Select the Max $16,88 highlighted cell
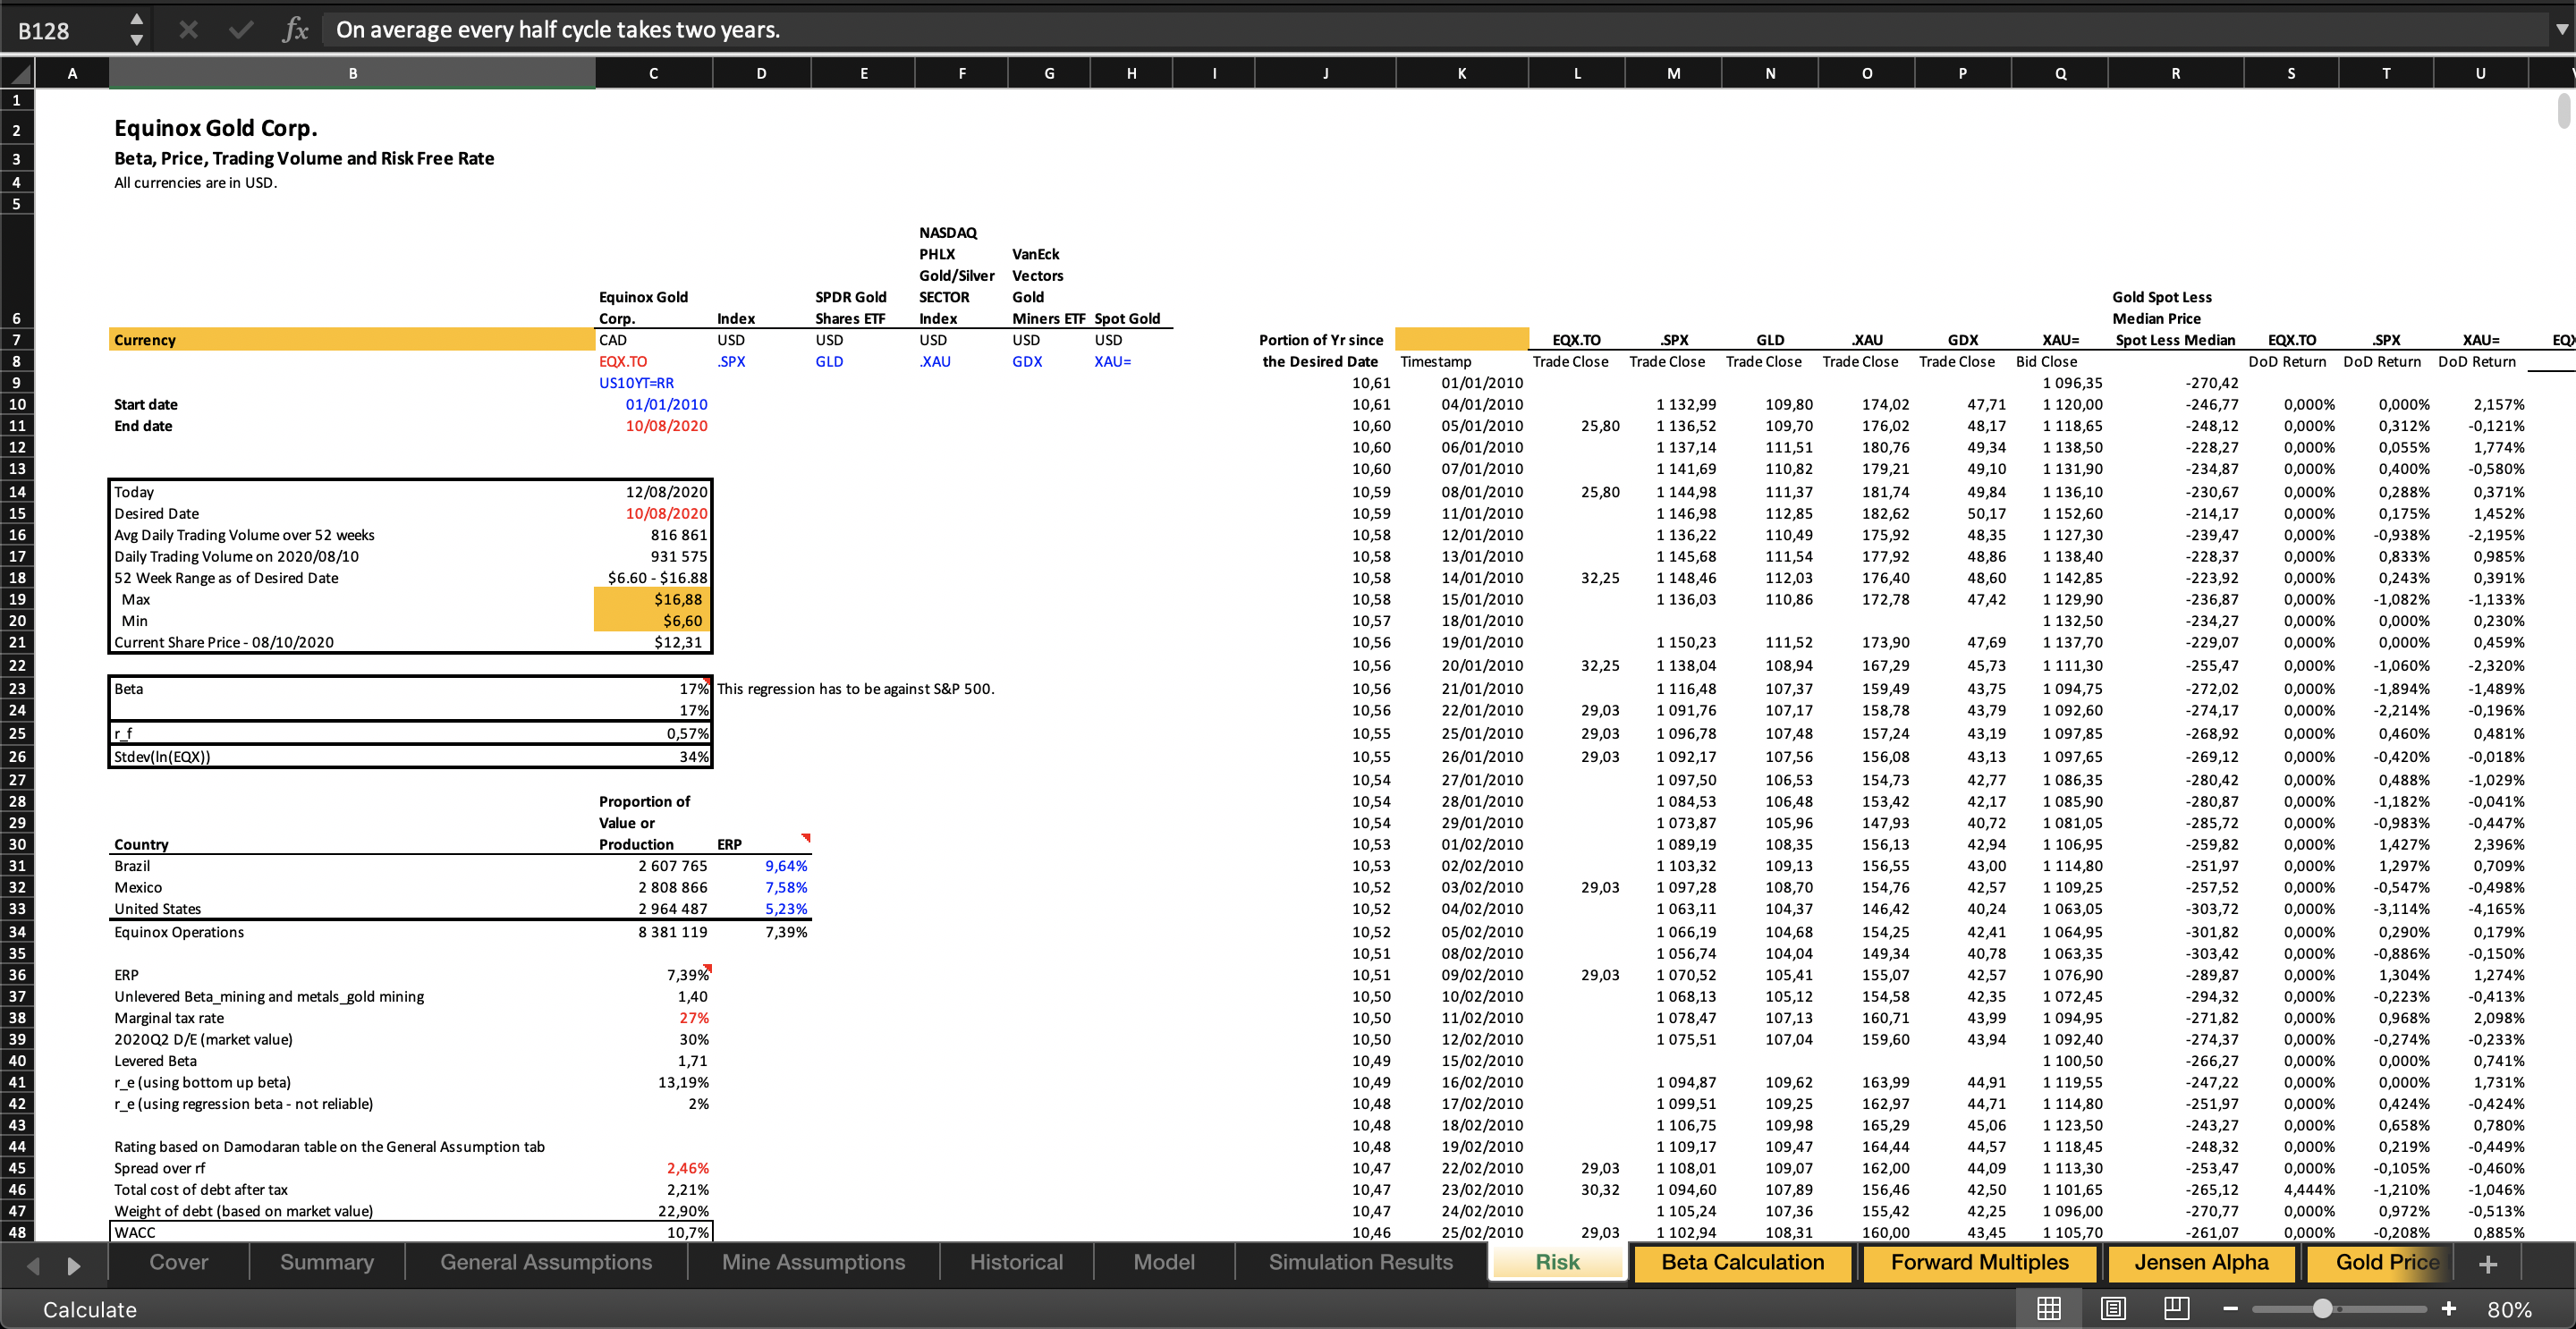Image resolution: width=2576 pixels, height=1329 pixels. (652, 599)
